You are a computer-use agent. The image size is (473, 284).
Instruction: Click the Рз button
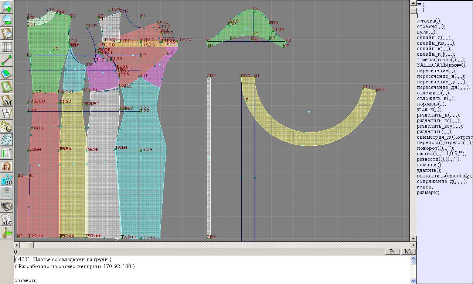click(393, 252)
